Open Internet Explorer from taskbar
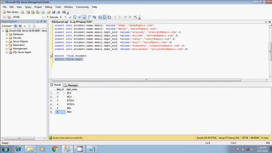Screen dimensions: 272x153 [18, 149]
